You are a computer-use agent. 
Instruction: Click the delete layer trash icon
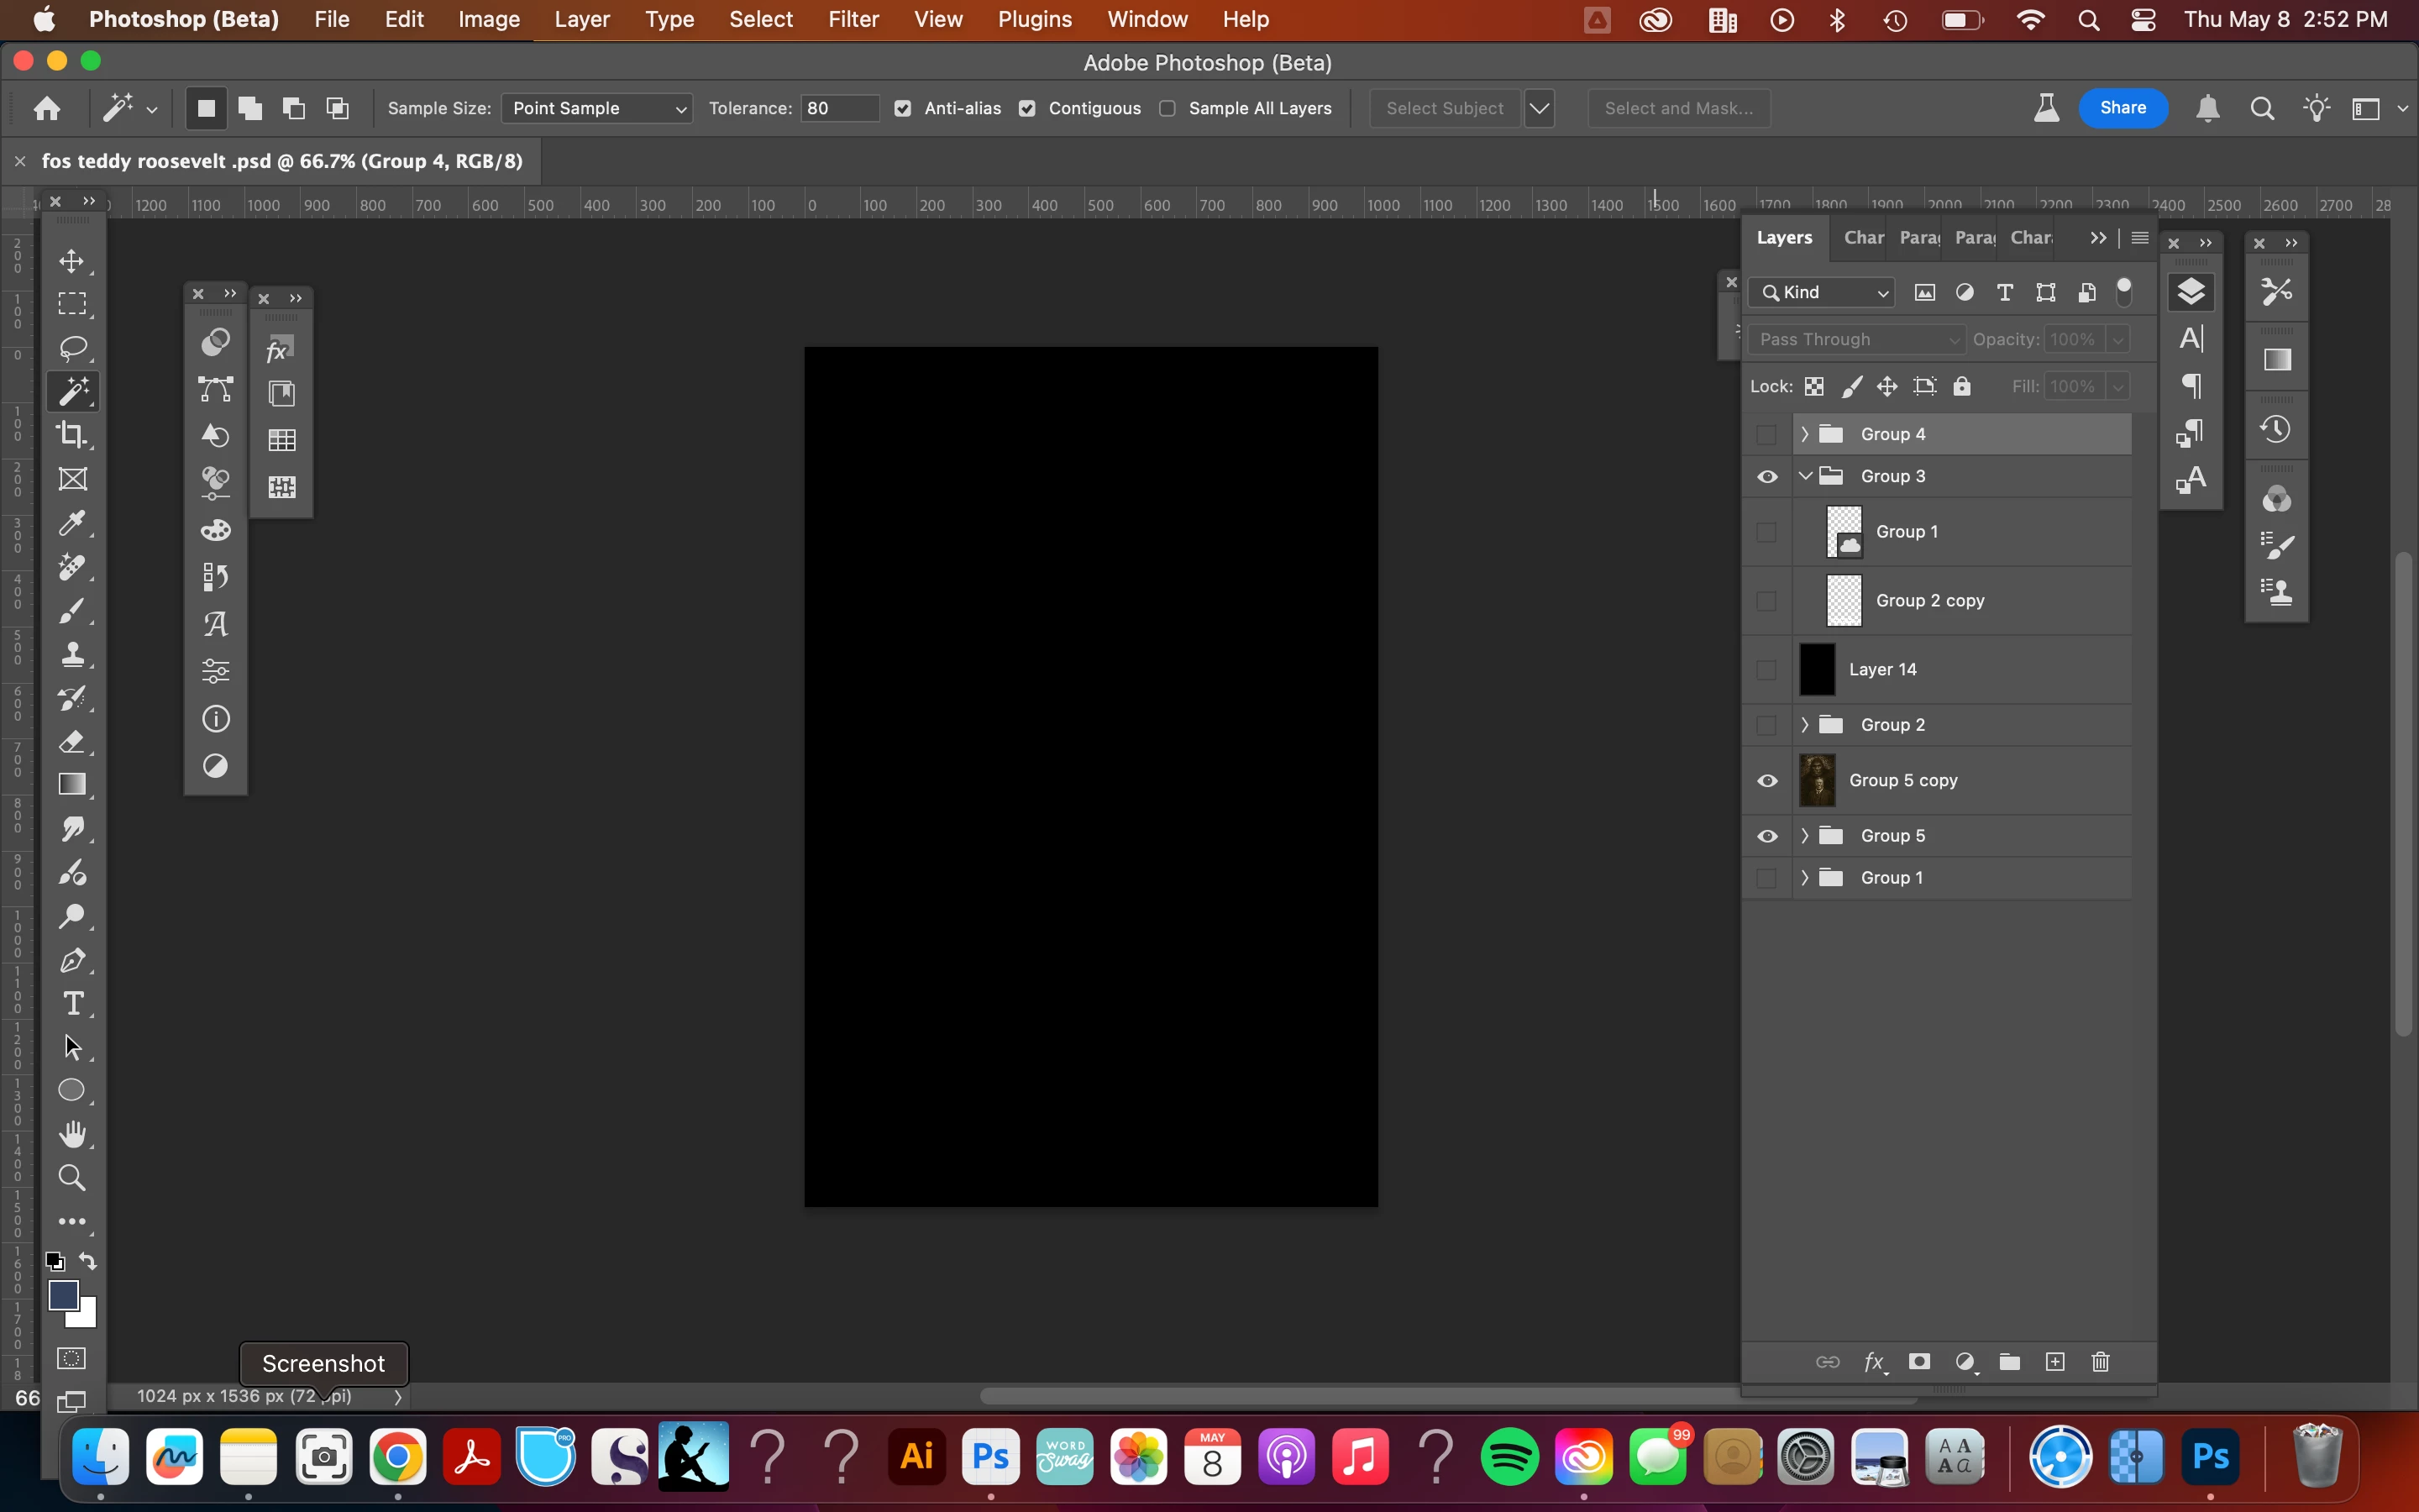tap(2100, 1362)
